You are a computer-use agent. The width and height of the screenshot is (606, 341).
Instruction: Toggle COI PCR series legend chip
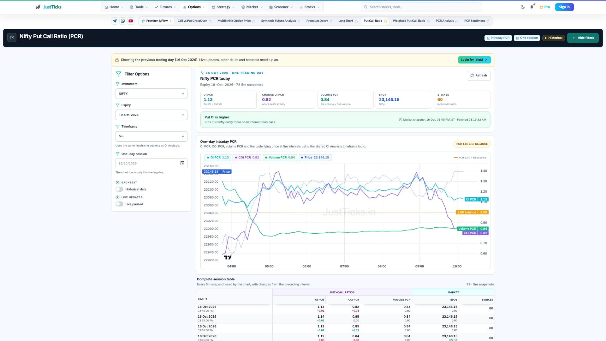pyautogui.click(x=247, y=158)
